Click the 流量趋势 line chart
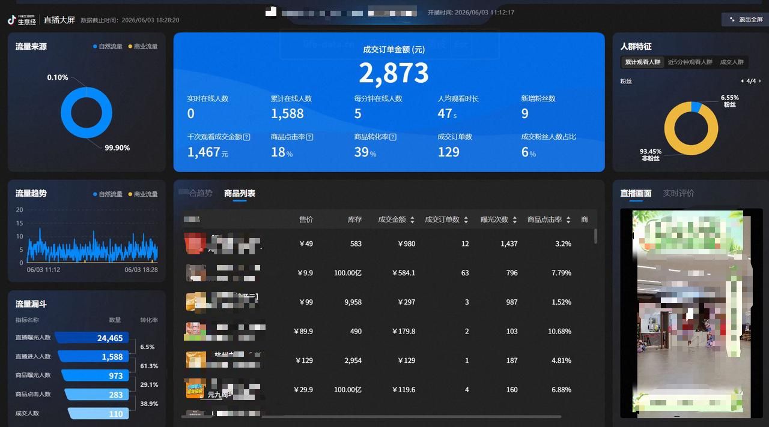Image resolution: width=769 pixels, height=427 pixels. pyautogui.click(x=92, y=244)
